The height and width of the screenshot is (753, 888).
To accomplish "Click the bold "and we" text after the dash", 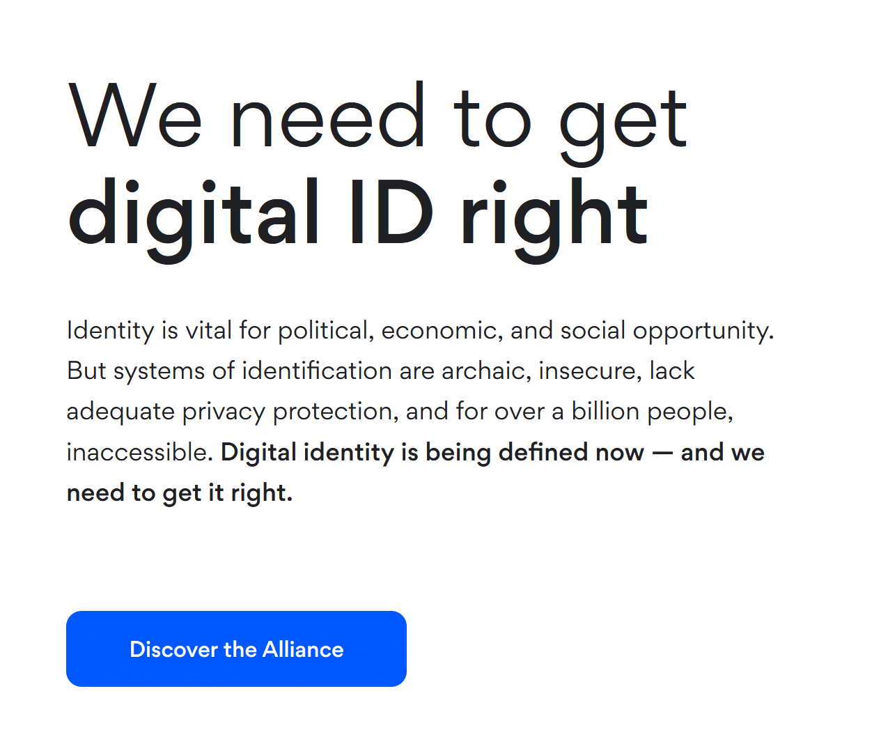I will click(x=722, y=453).
